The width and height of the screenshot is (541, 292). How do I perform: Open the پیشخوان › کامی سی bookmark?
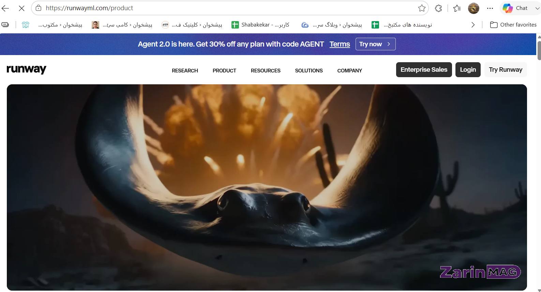122,25
